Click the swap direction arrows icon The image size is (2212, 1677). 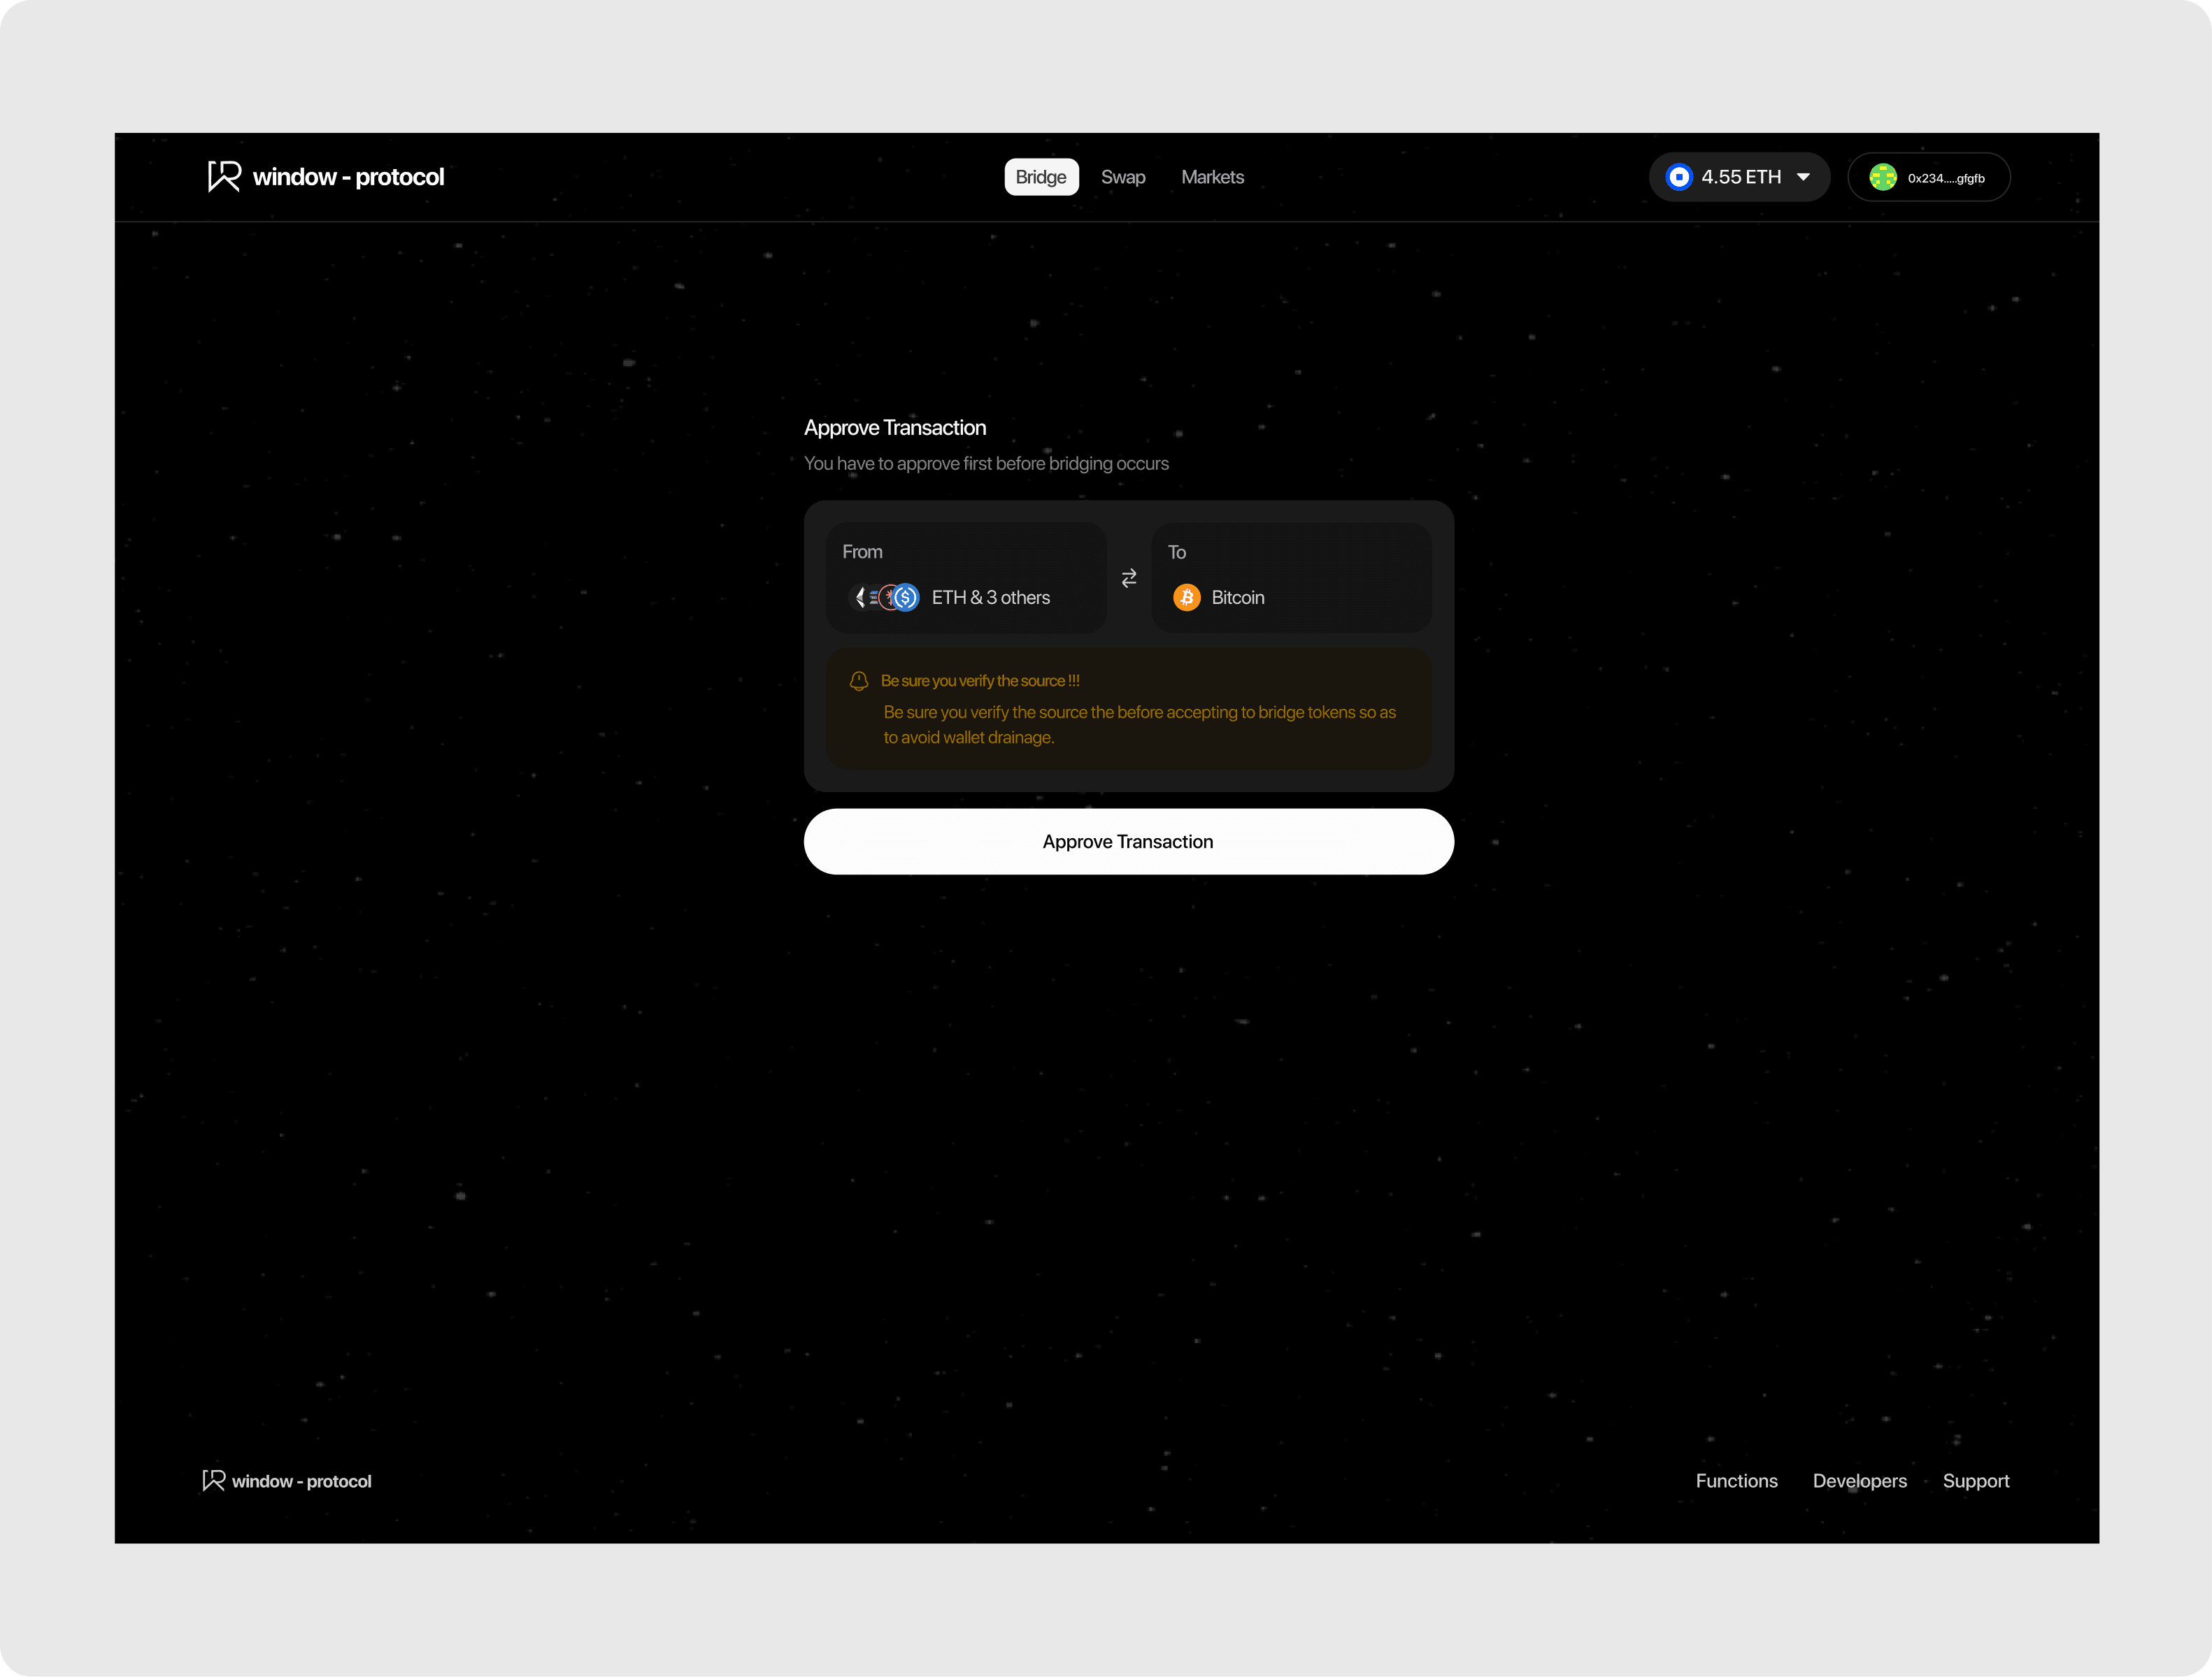1129,577
